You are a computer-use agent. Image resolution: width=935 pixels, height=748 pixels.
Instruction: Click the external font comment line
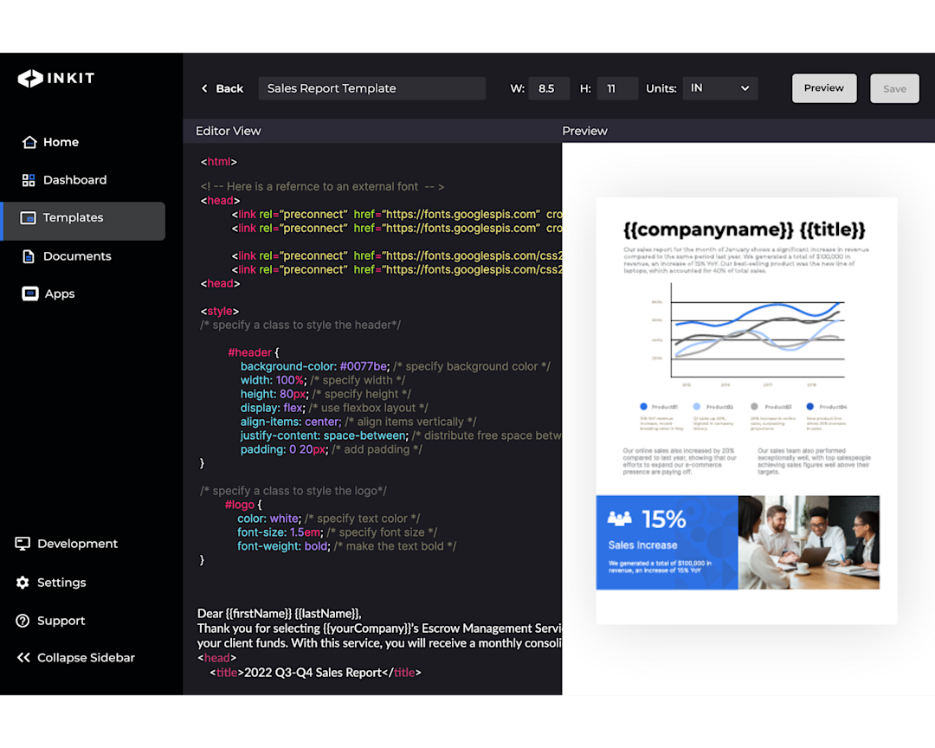coord(322,187)
